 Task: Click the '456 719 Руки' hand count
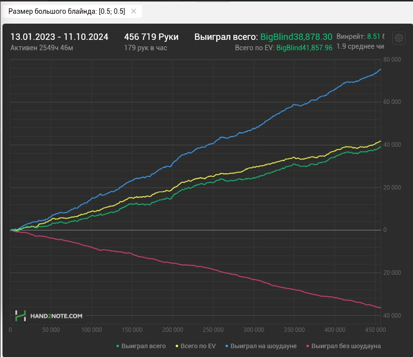coord(151,37)
